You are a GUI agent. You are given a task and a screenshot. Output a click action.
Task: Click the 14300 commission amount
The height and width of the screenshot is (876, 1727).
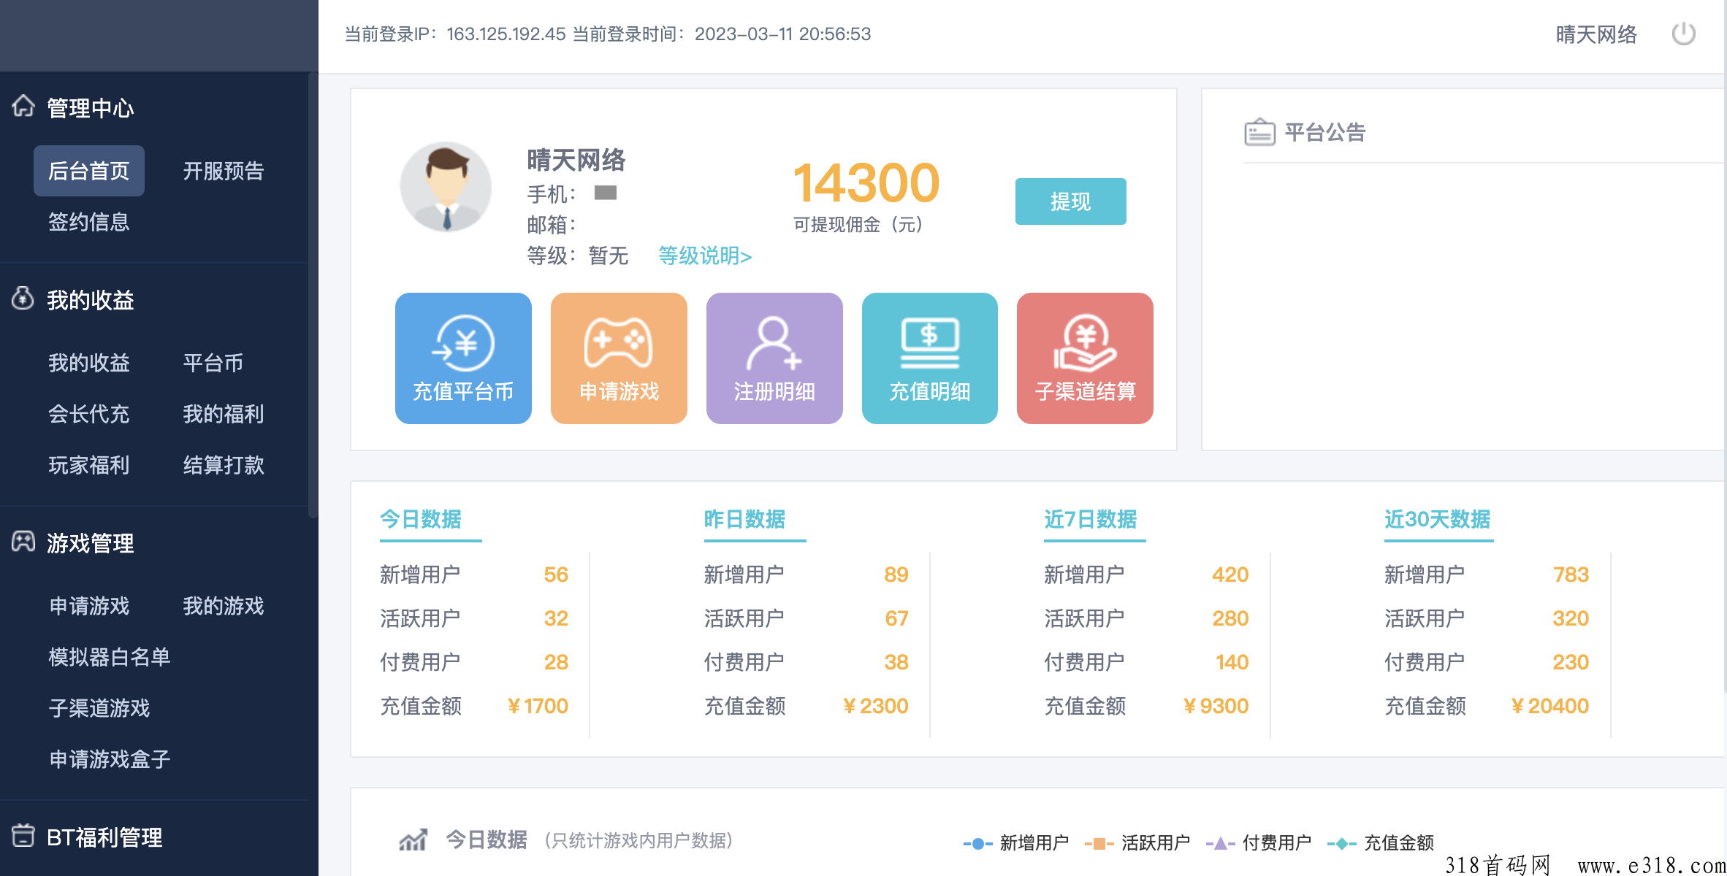tap(866, 182)
